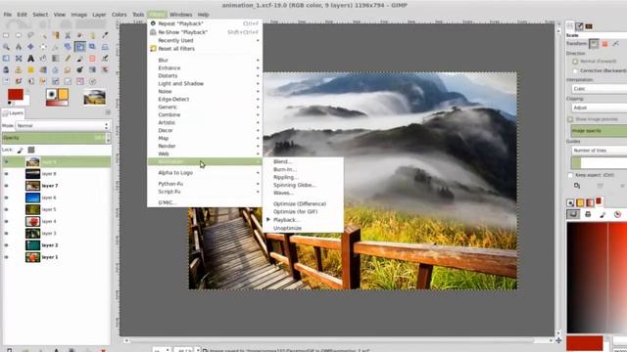
Task: Select the Ellipse Select tool
Action: pos(19,35)
